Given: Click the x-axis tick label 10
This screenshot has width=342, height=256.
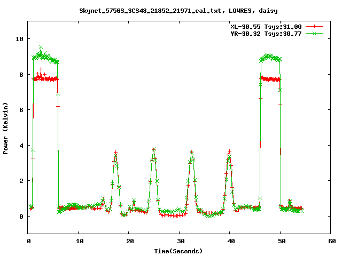Looking at the screenshot, I should [x=79, y=241].
